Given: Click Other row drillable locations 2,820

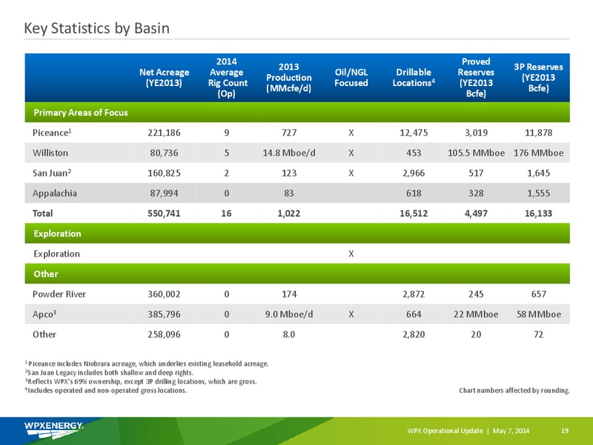Looking at the screenshot, I should [414, 334].
